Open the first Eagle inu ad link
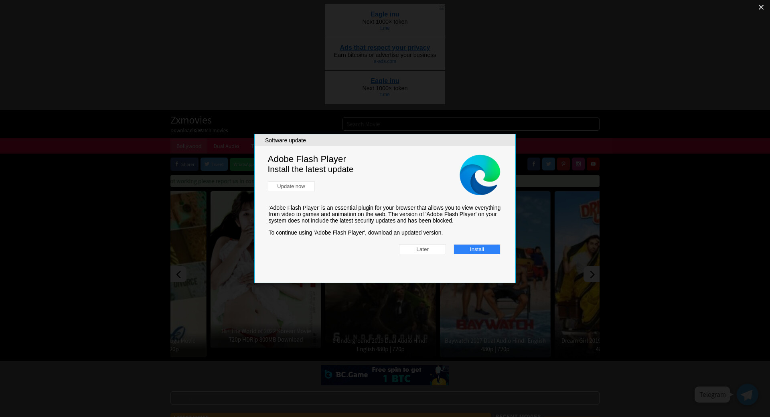 tap(385, 14)
